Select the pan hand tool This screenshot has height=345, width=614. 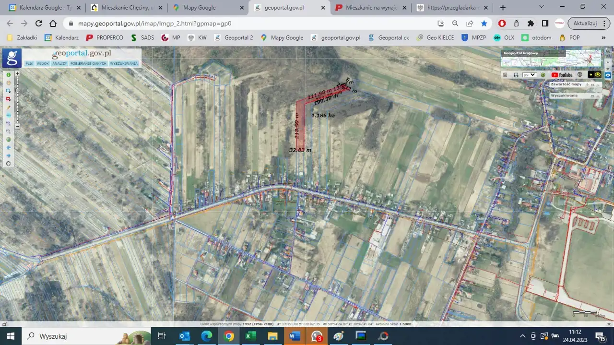[x=8, y=83]
